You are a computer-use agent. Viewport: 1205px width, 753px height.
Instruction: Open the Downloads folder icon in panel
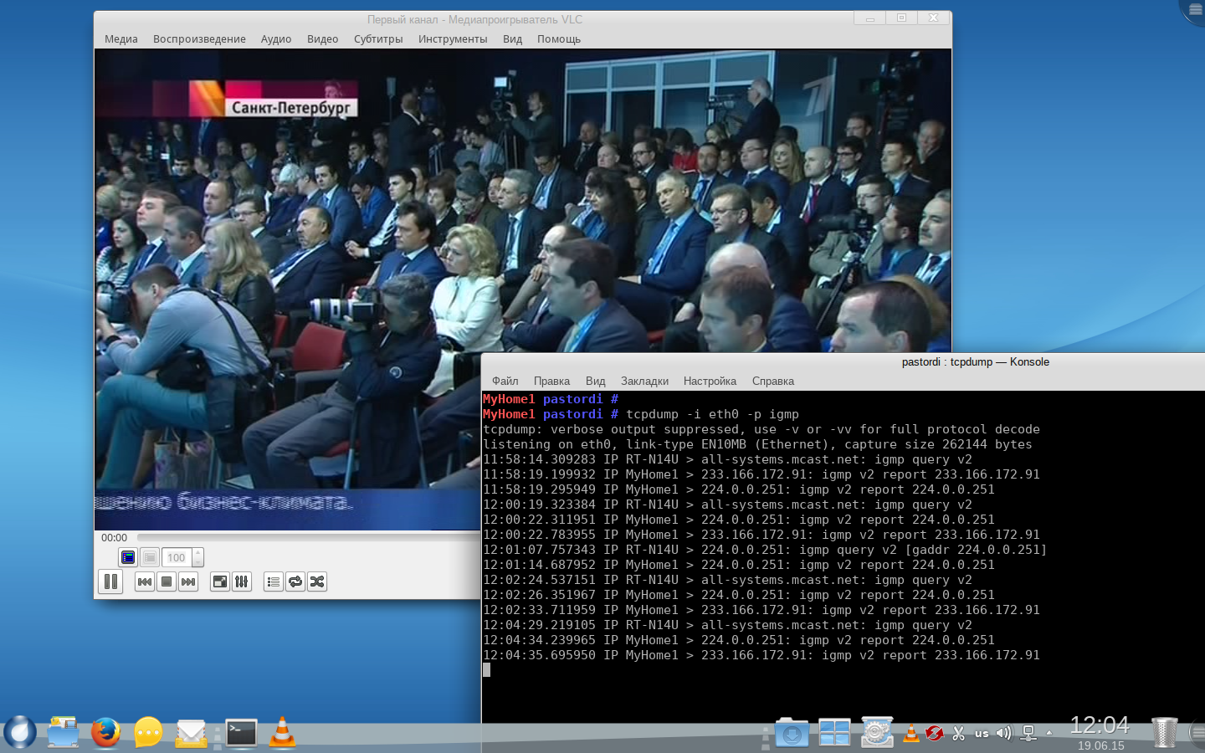tap(792, 732)
